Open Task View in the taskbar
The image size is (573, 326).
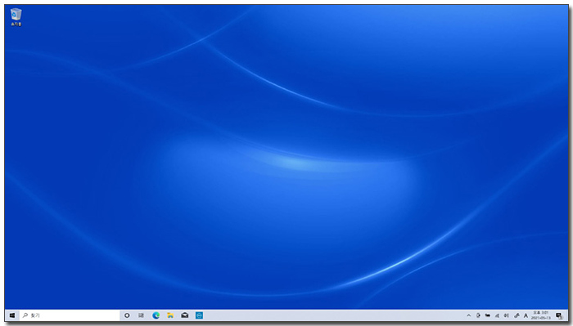point(141,315)
